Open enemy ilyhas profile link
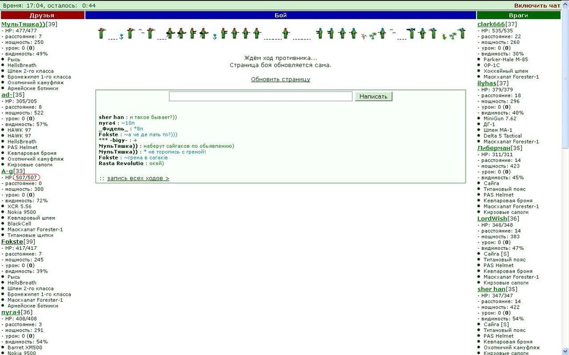The width and height of the screenshot is (569, 355). click(x=486, y=83)
